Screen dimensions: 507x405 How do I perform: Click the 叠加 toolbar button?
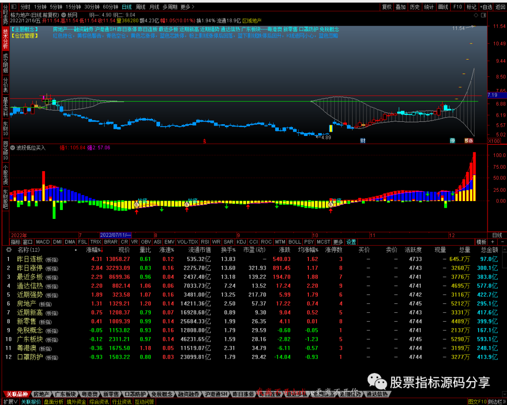click(x=400, y=7)
